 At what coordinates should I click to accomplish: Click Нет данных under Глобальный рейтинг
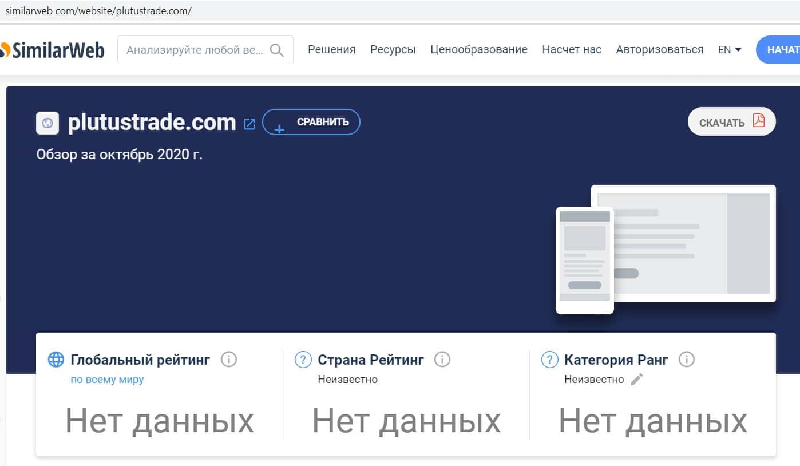160,420
